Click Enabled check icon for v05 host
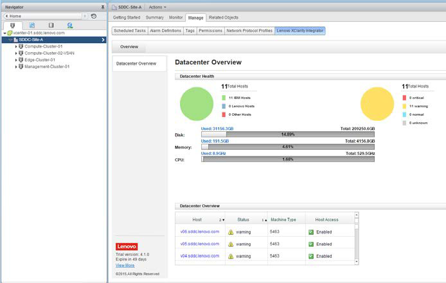The width and height of the screenshot is (446, 283). click(311, 244)
